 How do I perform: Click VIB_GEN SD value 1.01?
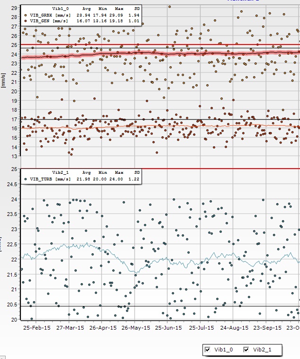(134, 21)
